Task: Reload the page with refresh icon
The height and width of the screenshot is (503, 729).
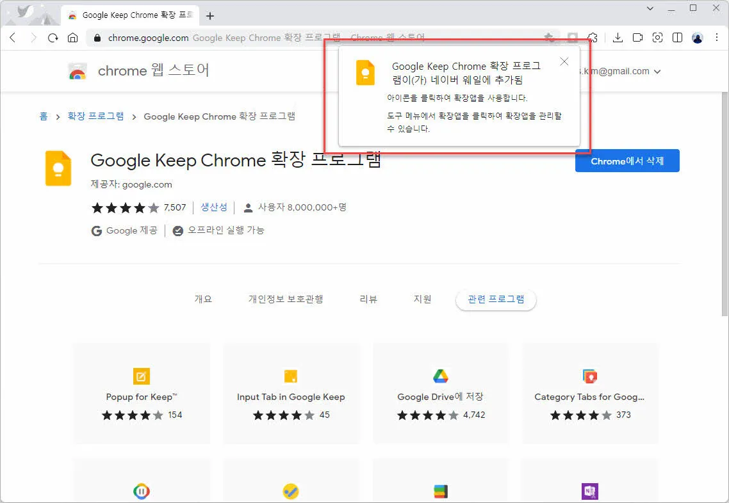Action: (x=53, y=38)
